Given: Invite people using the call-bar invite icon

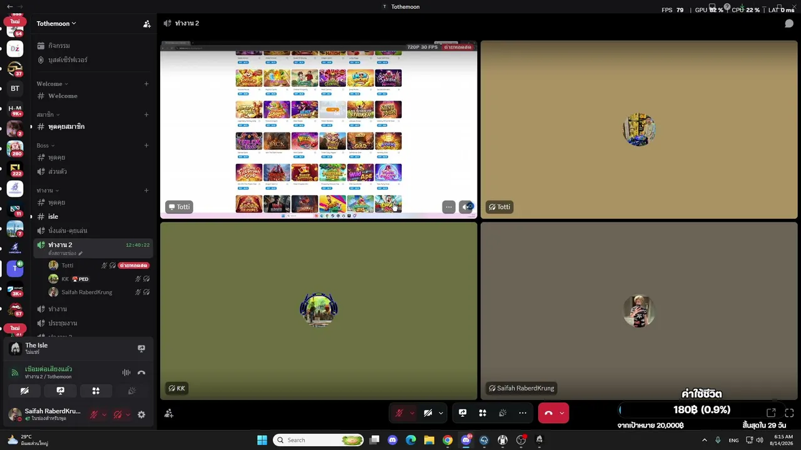Looking at the screenshot, I should tap(168, 413).
